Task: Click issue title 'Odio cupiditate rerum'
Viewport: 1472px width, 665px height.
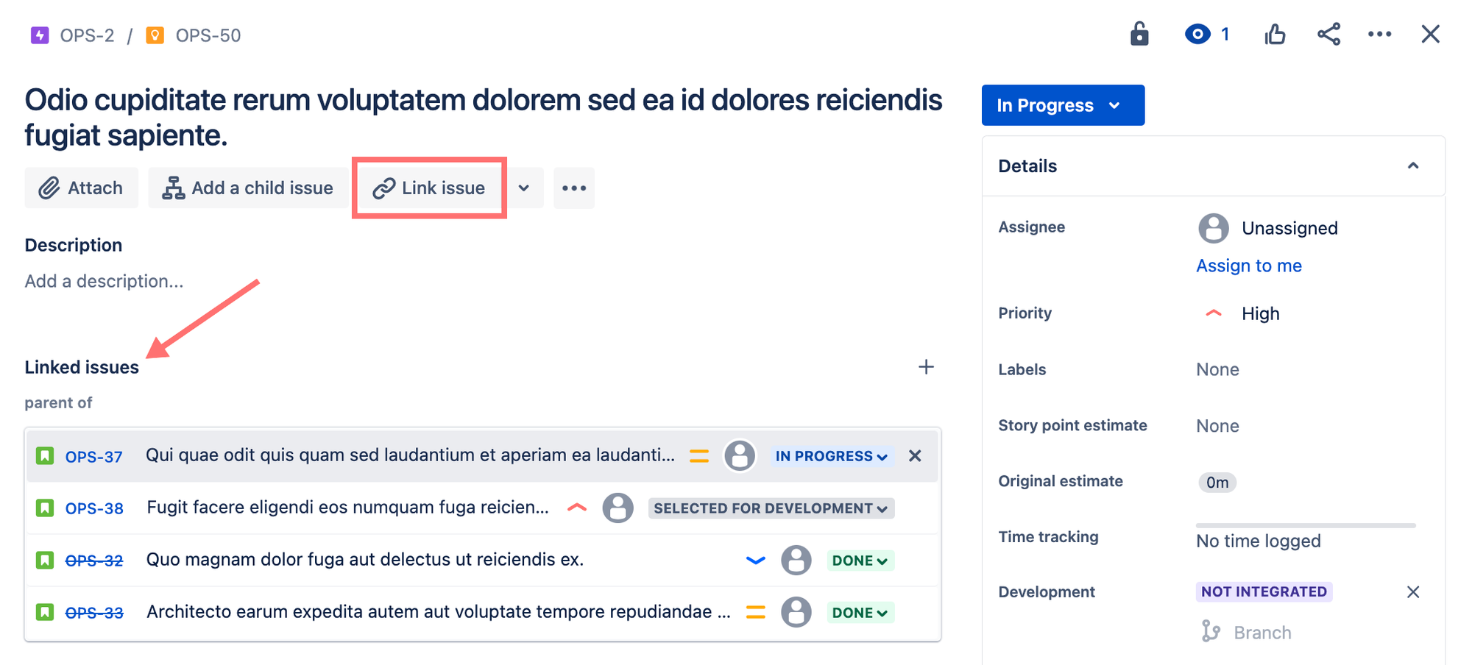Action: tap(484, 118)
